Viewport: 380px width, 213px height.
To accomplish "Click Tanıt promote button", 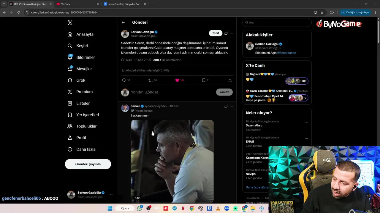I will [216, 33].
